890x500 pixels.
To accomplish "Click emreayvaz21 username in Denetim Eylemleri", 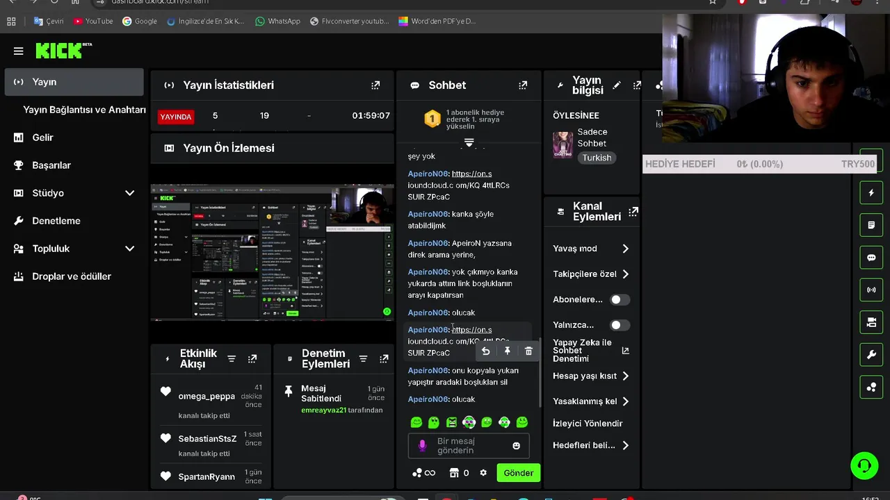I will [323, 410].
